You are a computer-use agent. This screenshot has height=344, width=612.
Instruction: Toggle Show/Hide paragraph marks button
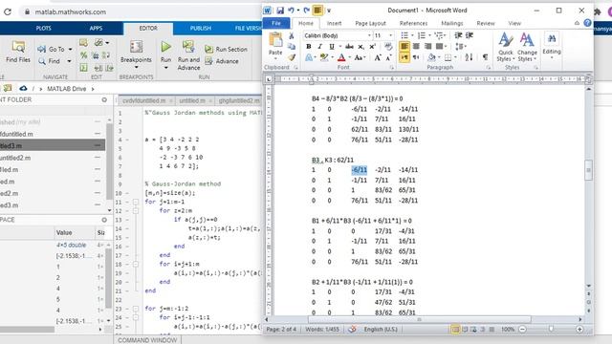(485, 57)
